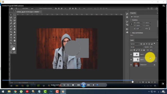Select the Eyedropper tool
Screen dimensions: 167x94
11,23
